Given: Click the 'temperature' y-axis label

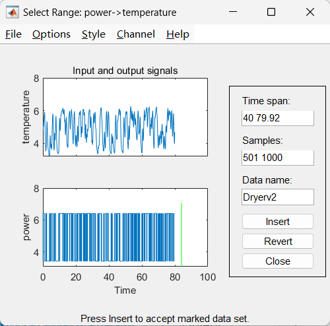Looking at the screenshot, I should click(x=26, y=117).
